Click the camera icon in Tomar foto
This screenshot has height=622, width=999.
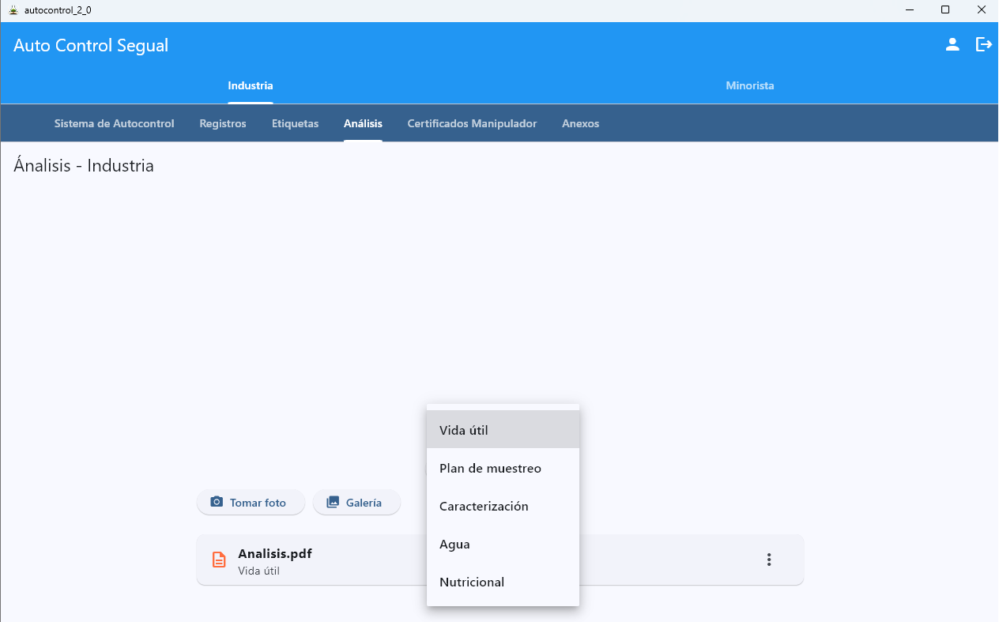coord(217,502)
